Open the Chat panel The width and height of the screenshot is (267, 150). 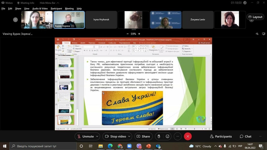click(x=246, y=136)
